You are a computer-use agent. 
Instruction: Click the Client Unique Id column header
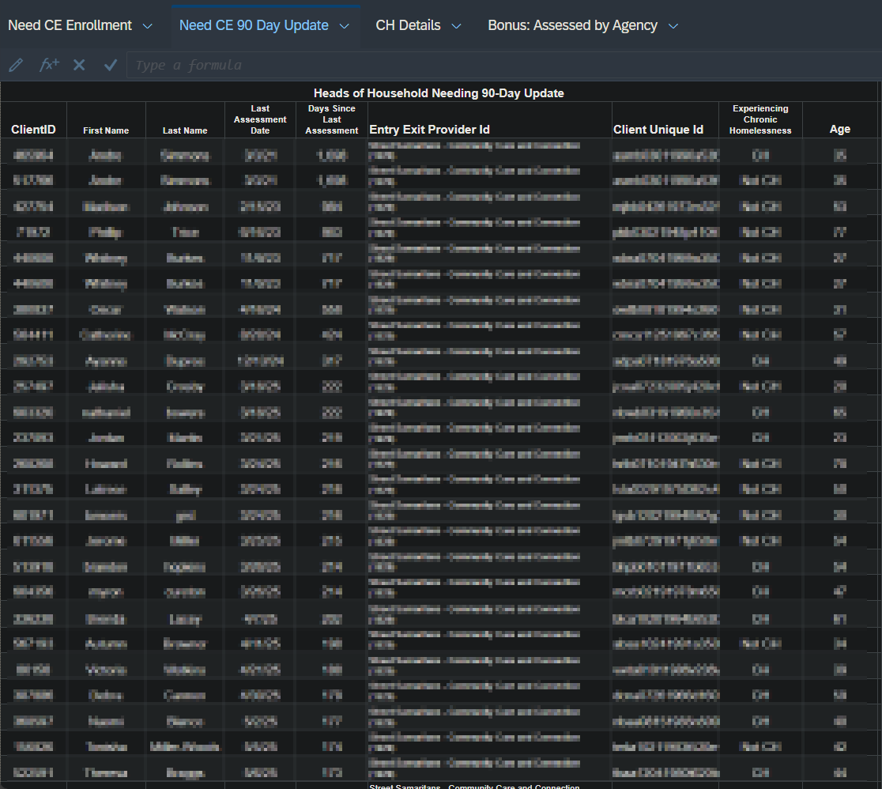point(658,130)
